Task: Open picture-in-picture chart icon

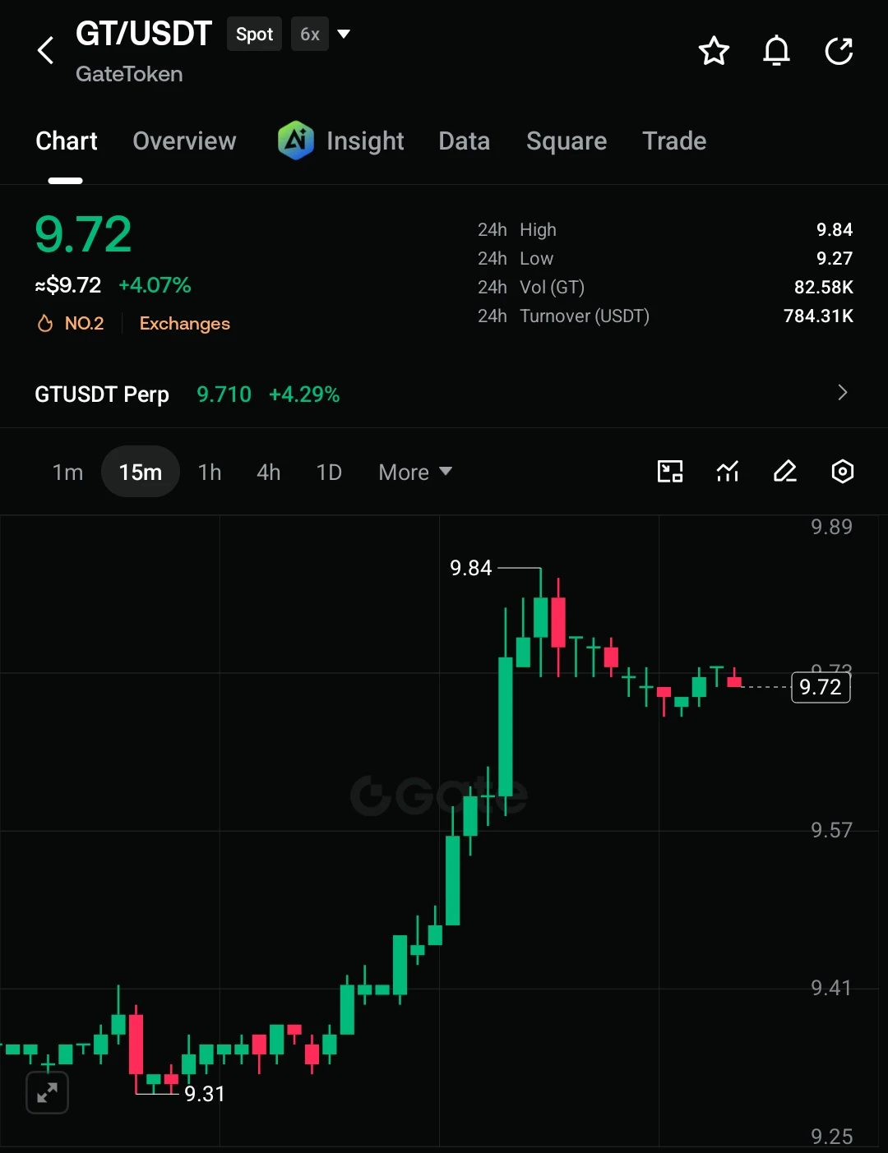Action: [670, 472]
